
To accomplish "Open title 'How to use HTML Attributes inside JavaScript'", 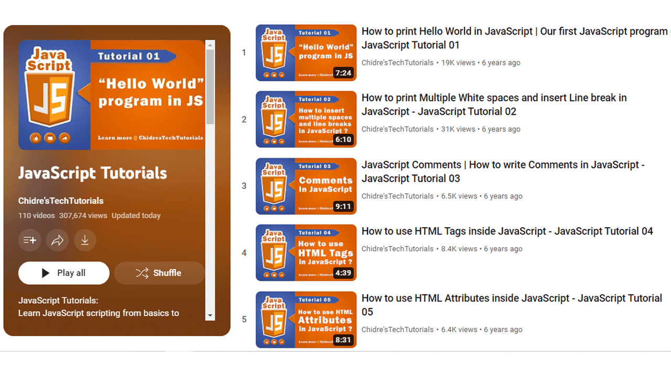I will (x=512, y=305).
